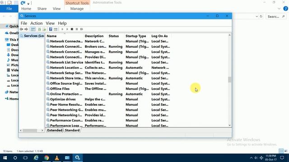Select the Network List Service row
This screenshot has width=289, height=162.
tap(108, 63)
